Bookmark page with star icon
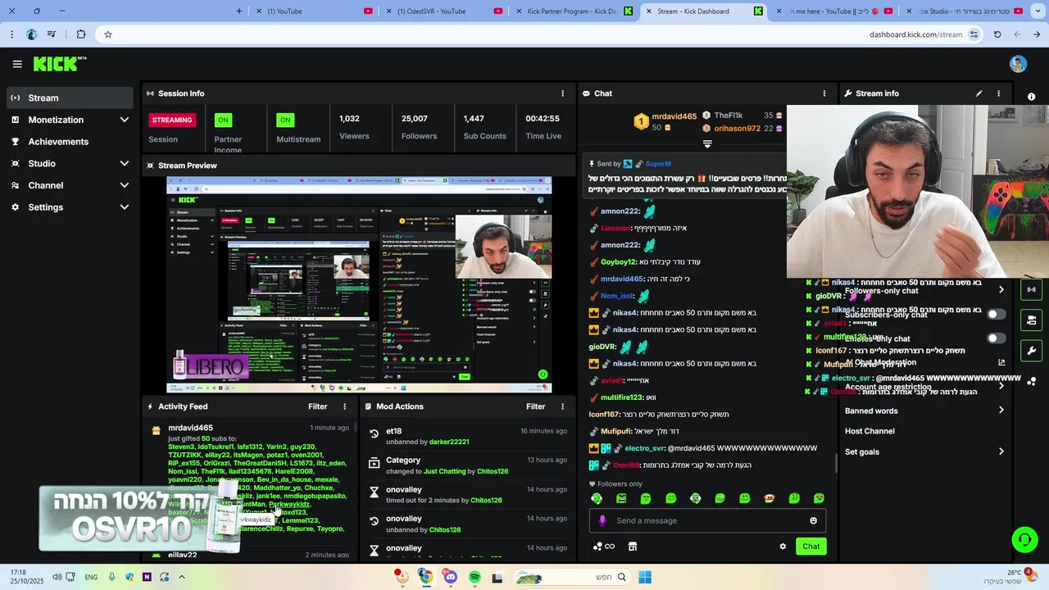The width and height of the screenshot is (1049, 590). click(107, 34)
